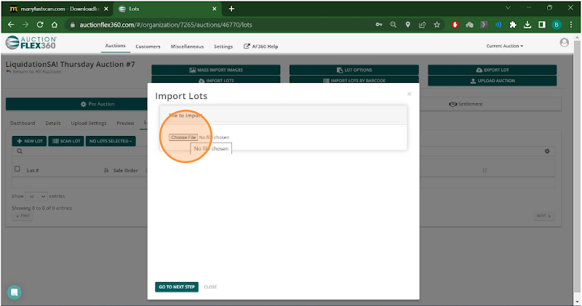Close the Import Lots dialog with X
582x306 pixels.
[x=409, y=94]
